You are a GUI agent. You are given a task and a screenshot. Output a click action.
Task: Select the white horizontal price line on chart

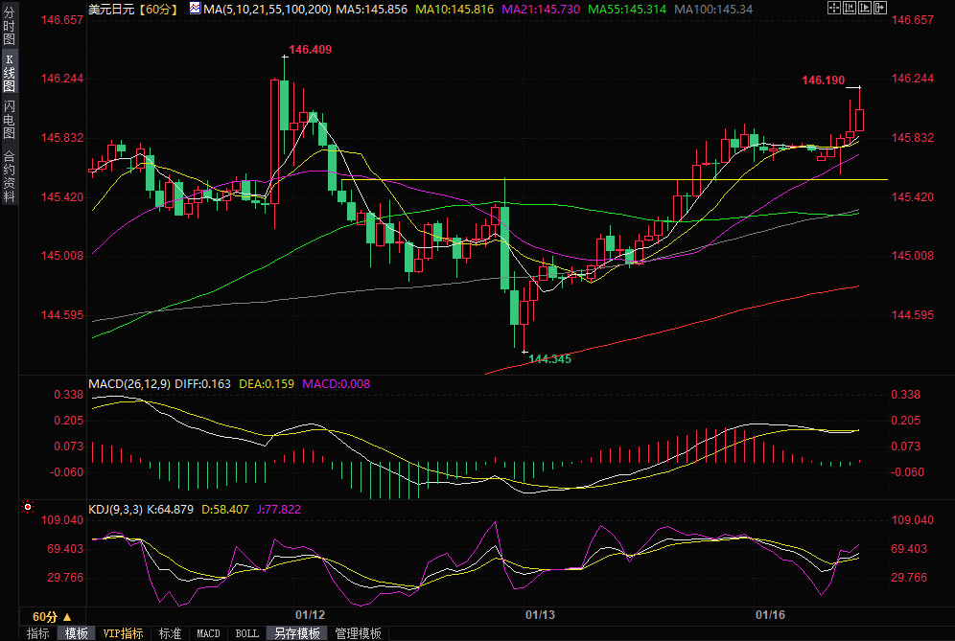click(623, 180)
